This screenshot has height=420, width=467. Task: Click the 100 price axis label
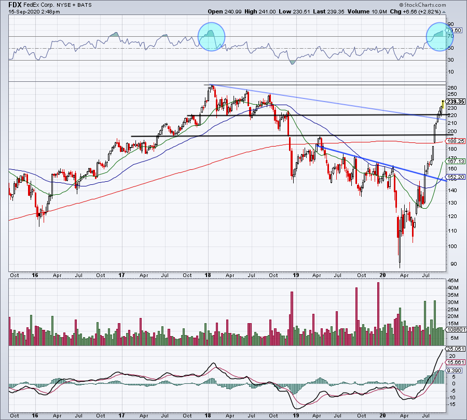click(452, 247)
